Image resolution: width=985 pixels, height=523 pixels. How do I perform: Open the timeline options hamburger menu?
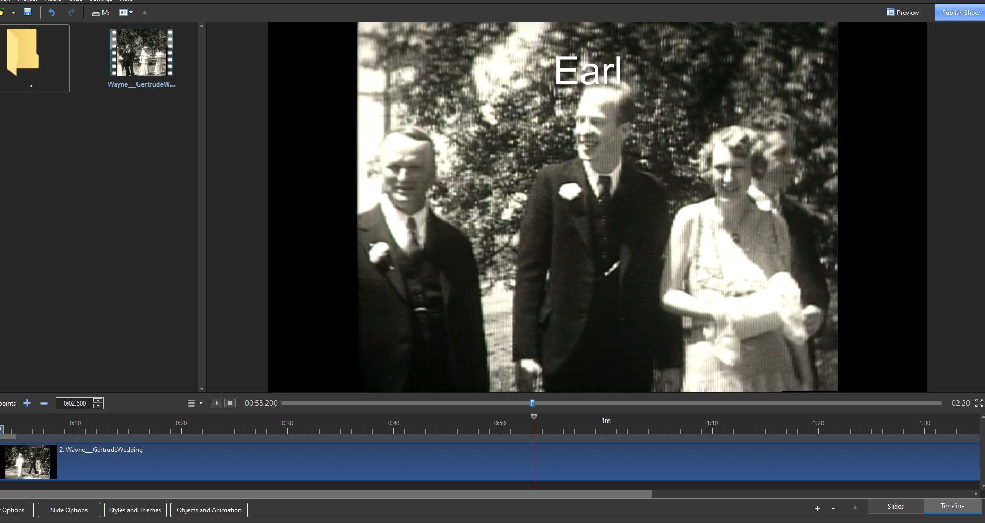[194, 403]
